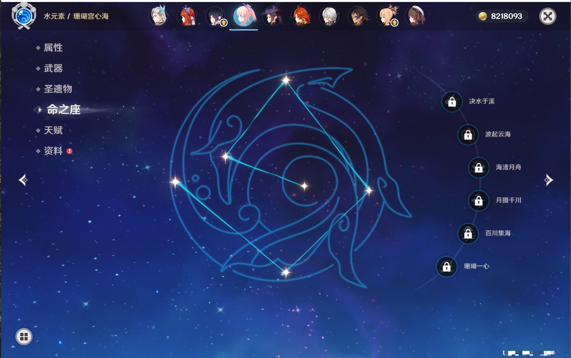571x358 pixels.
Task: Click the Hydro element emblem icon
Action: pyautogui.click(x=24, y=16)
